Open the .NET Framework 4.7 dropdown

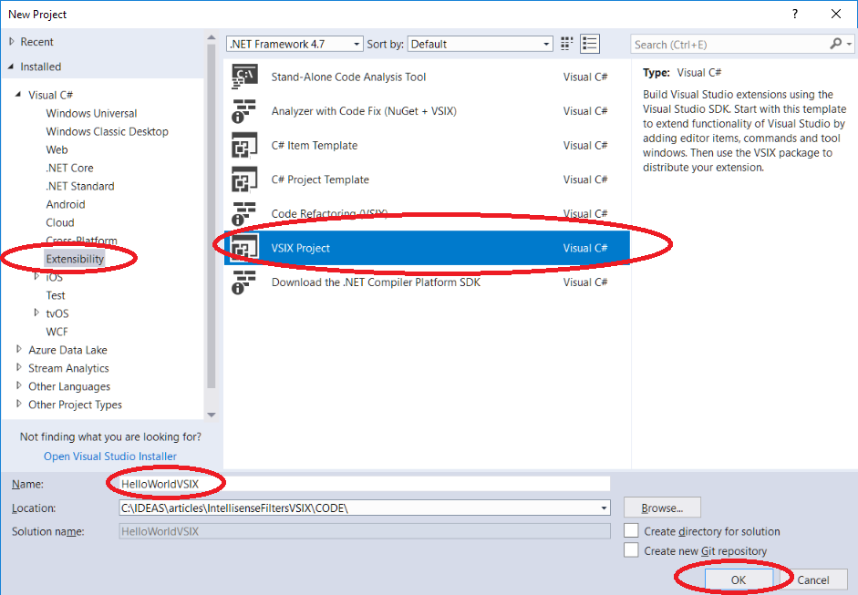[295, 44]
